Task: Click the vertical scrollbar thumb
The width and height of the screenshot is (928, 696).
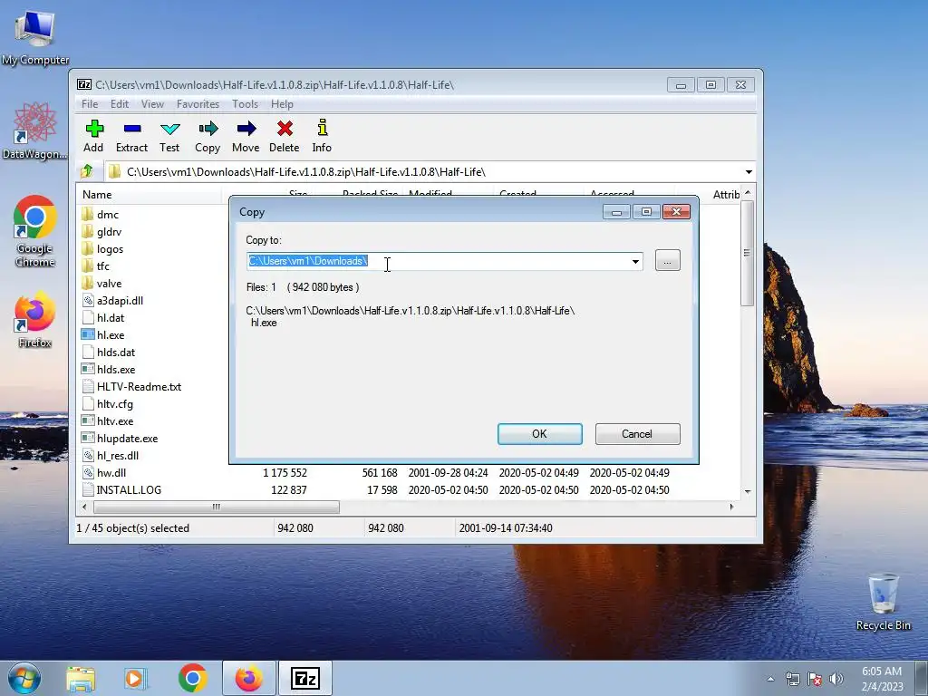Action: [x=747, y=254]
